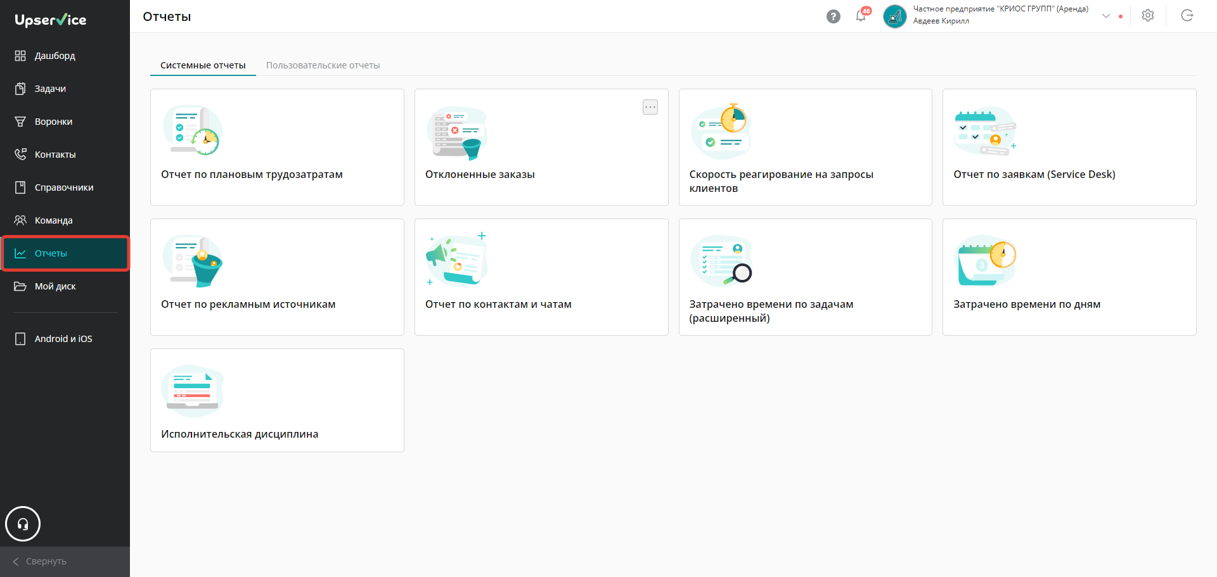
Task: Open Отчет по рекламным источникам
Action: pos(248,304)
